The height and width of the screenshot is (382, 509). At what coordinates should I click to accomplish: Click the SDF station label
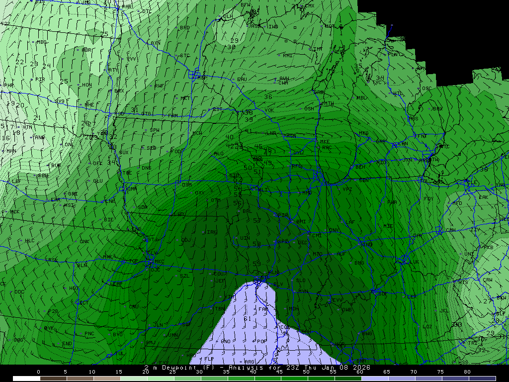[382, 293]
